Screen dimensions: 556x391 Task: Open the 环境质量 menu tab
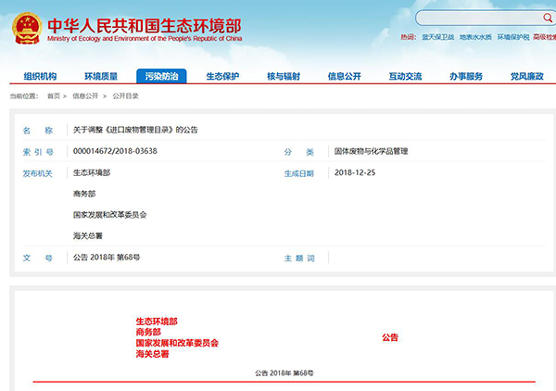[x=101, y=76]
